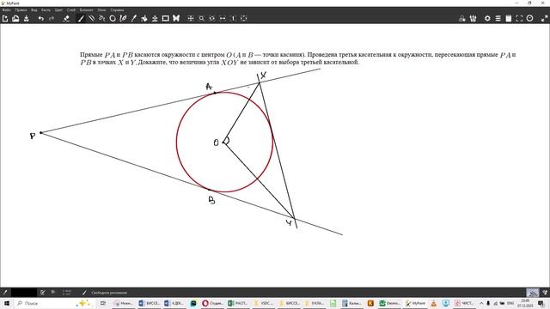Image resolution: width=550 pixels, height=309 pixels.
Task: Activate the Pan view tool
Action: (x=191, y=18)
